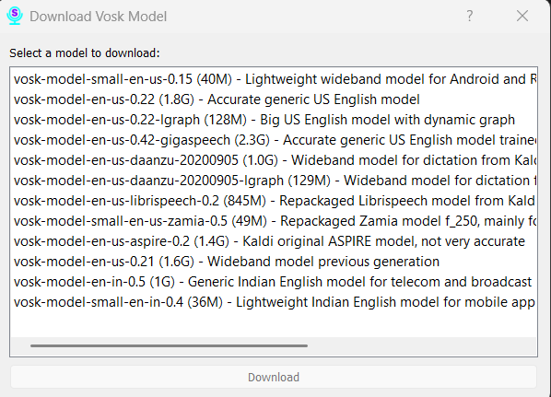The height and width of the screenshot is (397, 551).
Task: Pick vosk-model-small-en-in-0.4 (36M)
Action: click(274, 302)
